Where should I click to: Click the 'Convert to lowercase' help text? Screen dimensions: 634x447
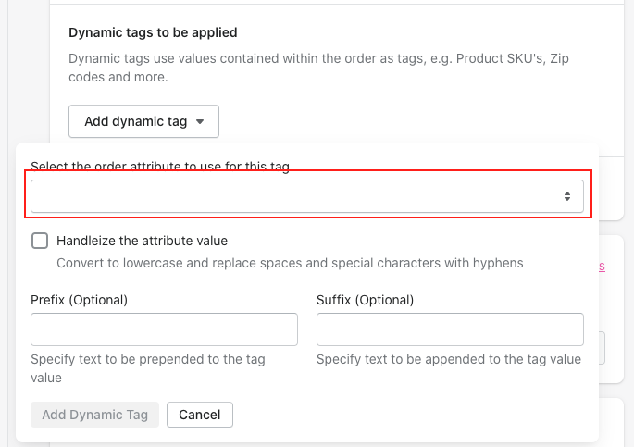click(290, 263)
